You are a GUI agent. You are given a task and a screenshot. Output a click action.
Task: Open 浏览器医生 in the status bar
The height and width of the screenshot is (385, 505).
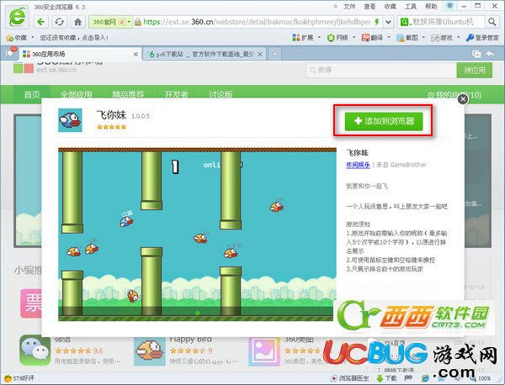point(350,378)
